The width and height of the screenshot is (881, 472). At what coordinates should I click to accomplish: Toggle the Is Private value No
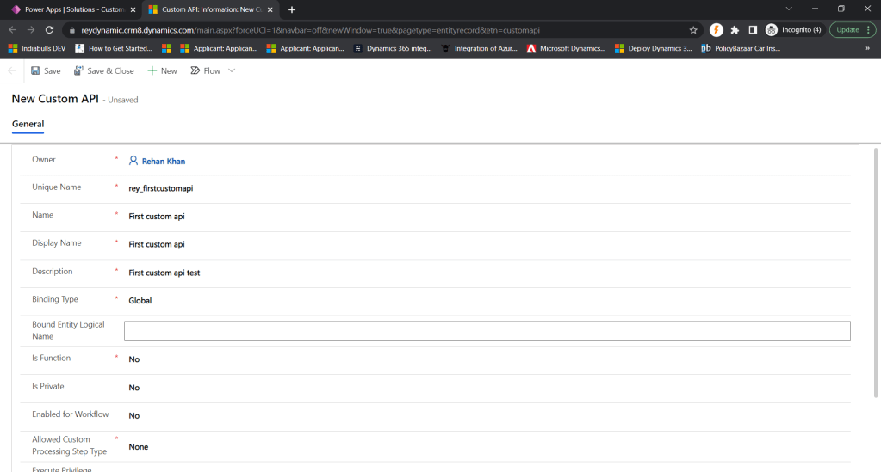click(x=134, y=388)
